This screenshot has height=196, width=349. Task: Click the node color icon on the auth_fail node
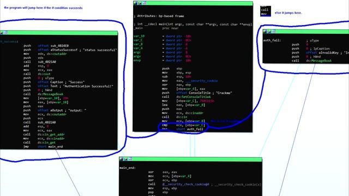point(264,32)
